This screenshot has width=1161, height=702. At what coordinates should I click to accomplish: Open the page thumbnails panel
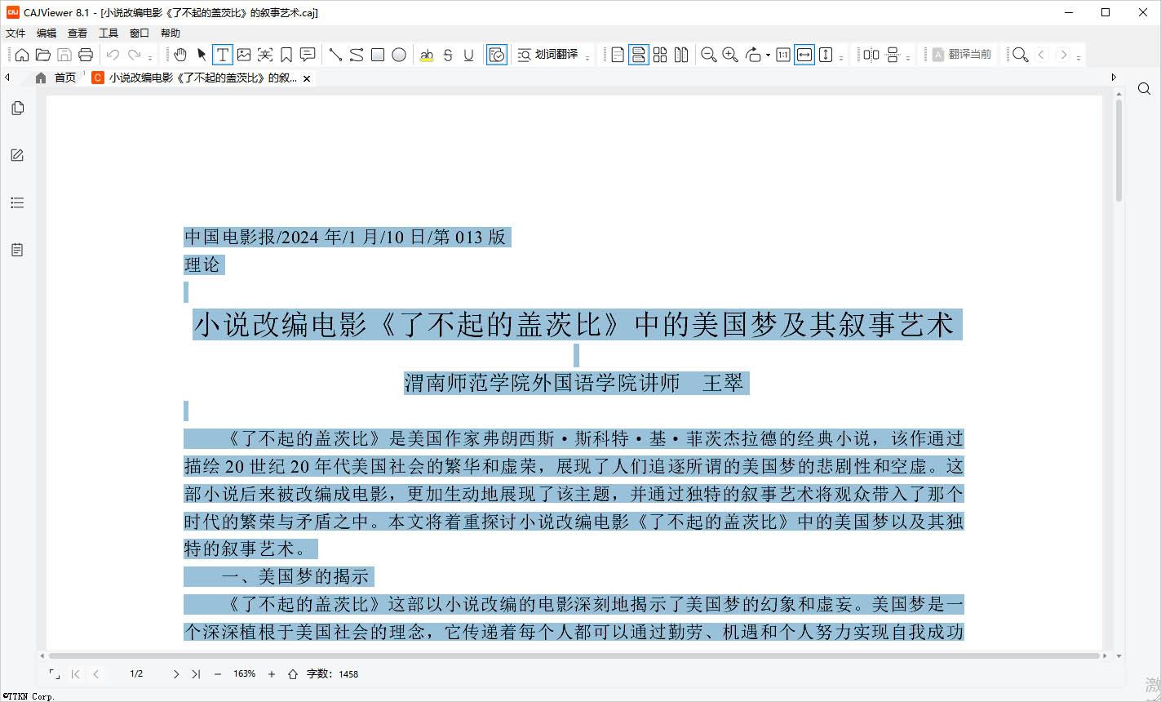coord(16,107)
